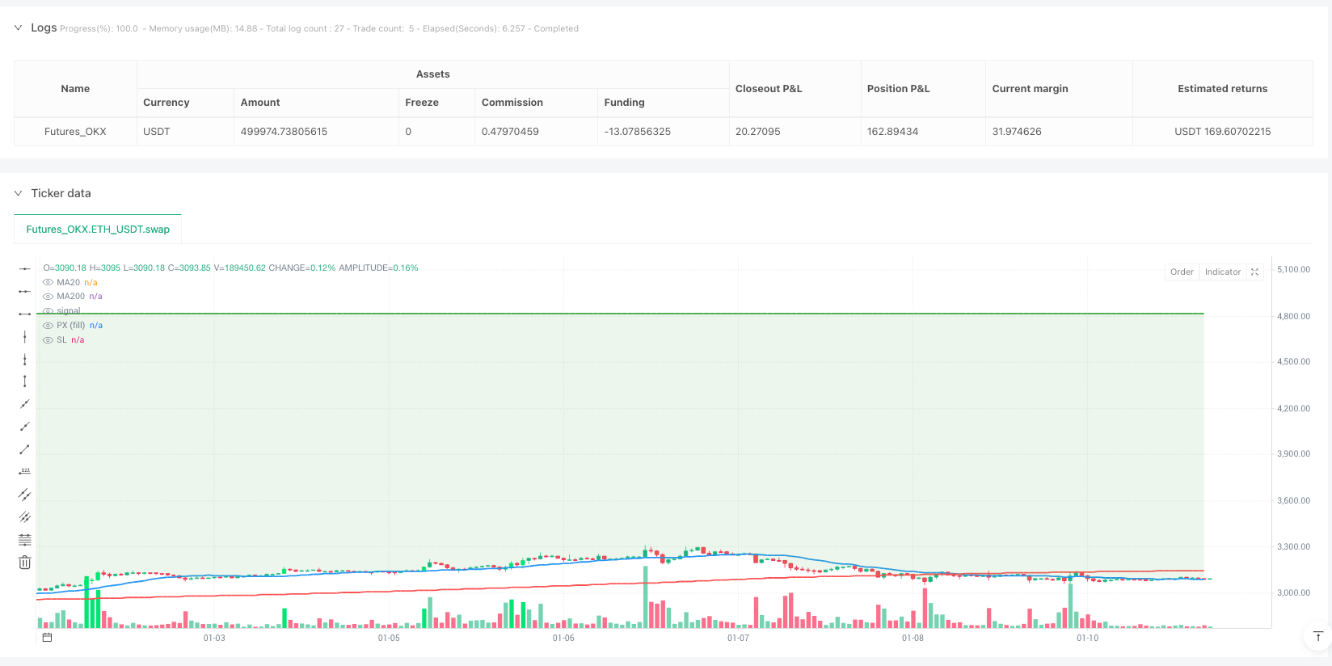
Task: Toggle the SL indicator eye icon
Action: [x=48, y=340]
